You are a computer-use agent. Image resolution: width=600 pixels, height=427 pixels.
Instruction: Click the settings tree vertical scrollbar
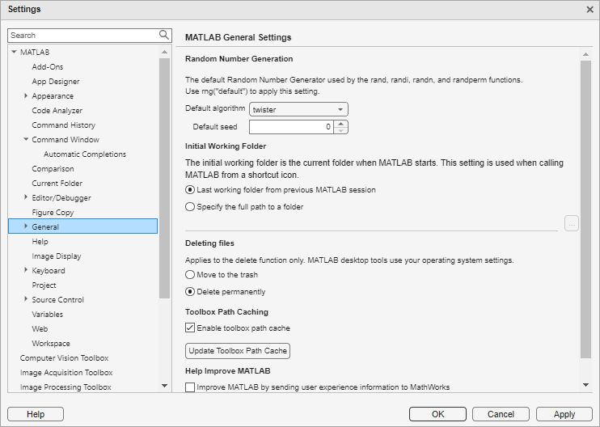(x=165, y=178)
